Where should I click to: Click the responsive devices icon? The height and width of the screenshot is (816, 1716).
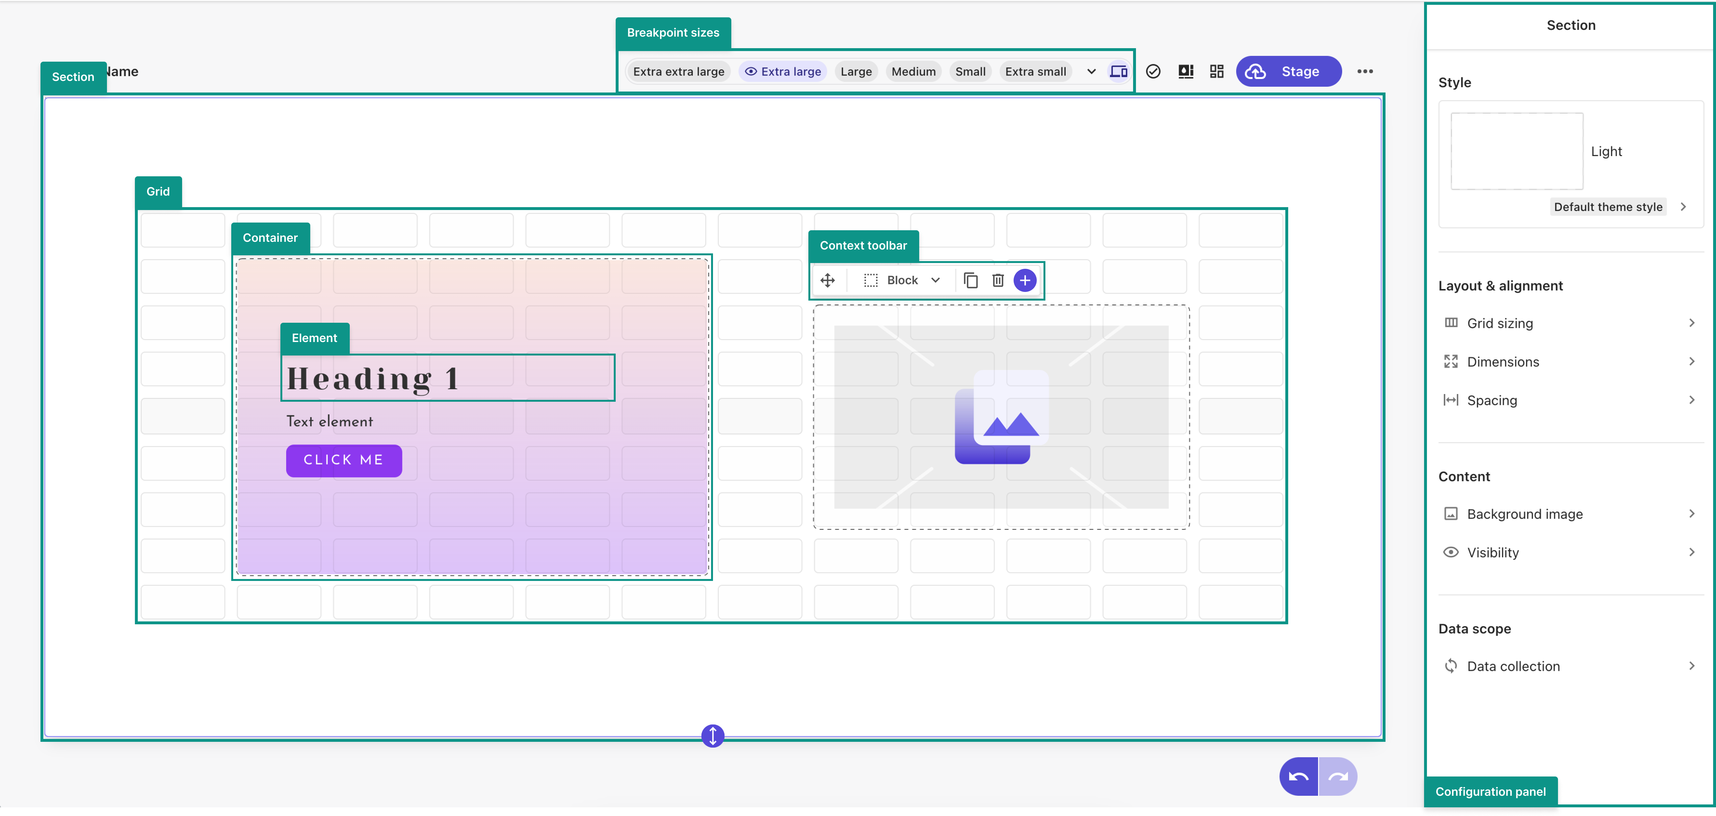(x=1118, y=71)
